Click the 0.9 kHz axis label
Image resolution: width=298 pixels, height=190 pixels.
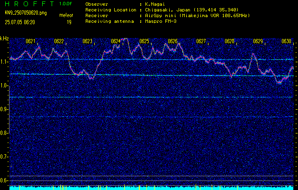[x=4, y=109]
